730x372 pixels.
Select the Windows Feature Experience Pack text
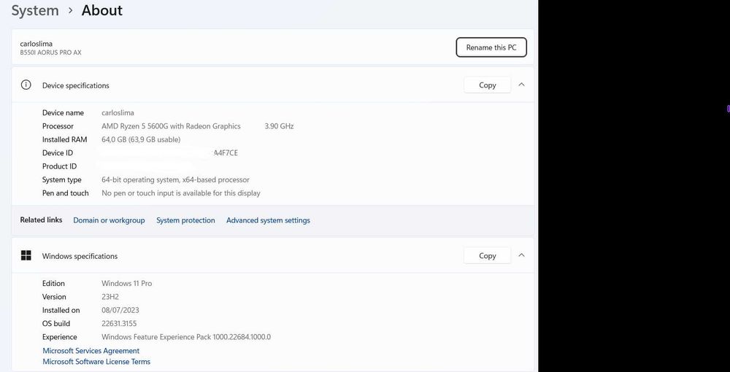[186, 337]
